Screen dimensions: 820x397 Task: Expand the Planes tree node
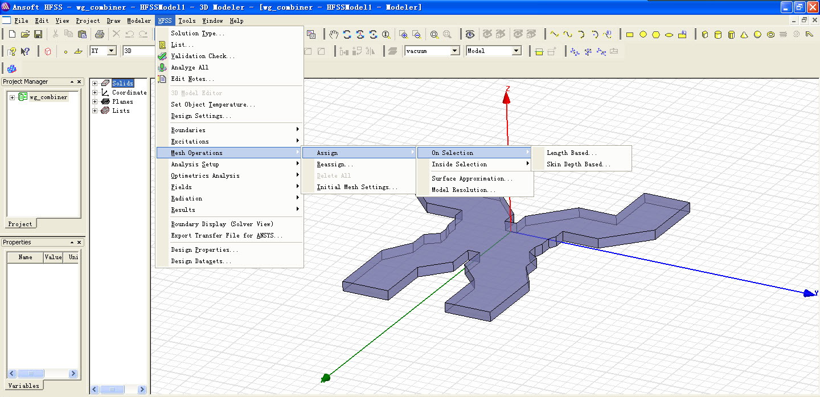pos(95,102)
